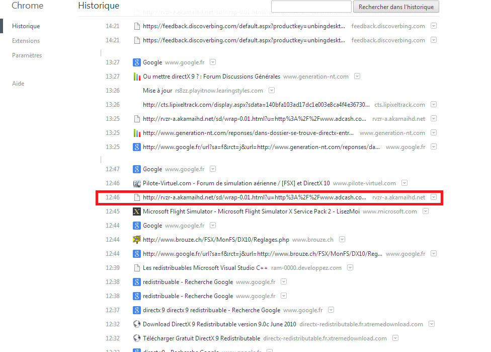Open the dropdown arrow for the 13:27 Google entry
Screen dimensions: 491x352
(x=213, y=62)
